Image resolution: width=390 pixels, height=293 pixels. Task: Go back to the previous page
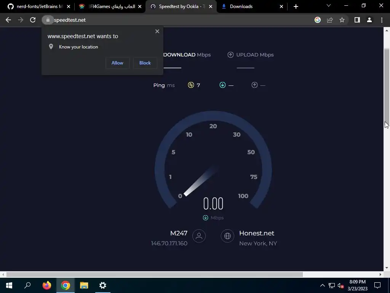click(8, 20)
